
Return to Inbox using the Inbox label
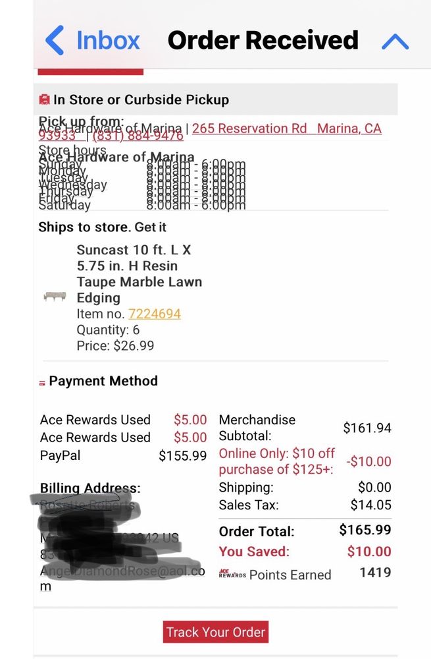click(108, 41)
